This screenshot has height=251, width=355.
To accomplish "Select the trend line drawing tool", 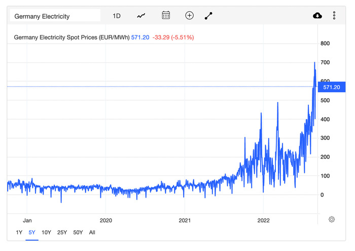I will tap(208, 16).
